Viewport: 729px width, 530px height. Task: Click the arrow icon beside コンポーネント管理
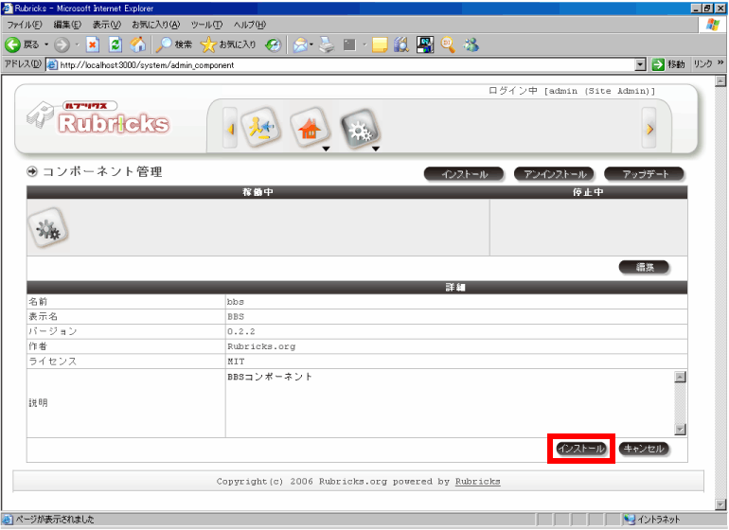click(x=32, y=171)
